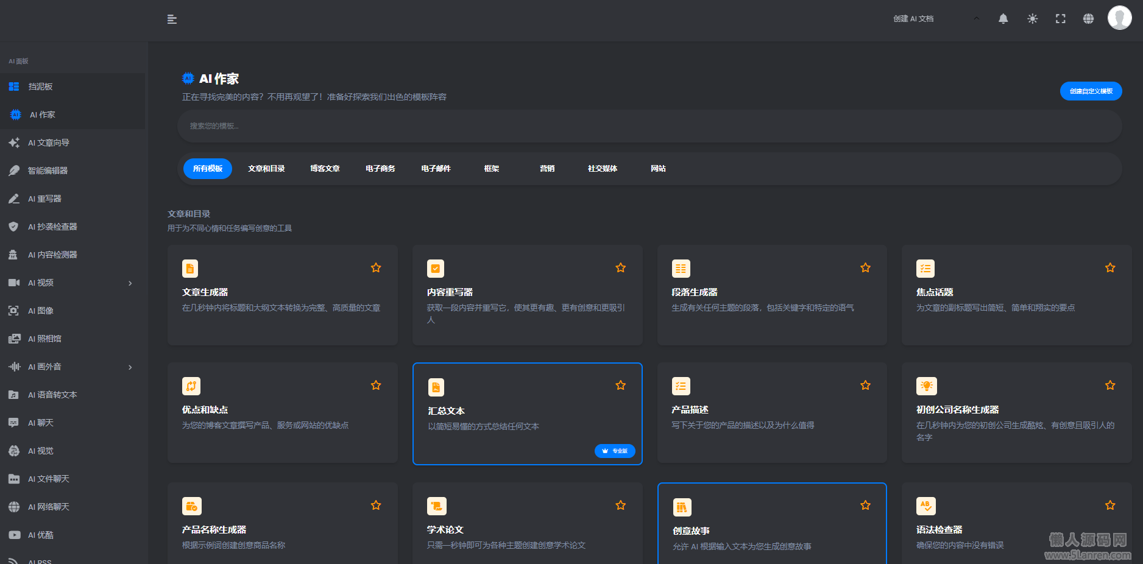Screen dimensions: 1143x564
Task: Switch to the 博客文章 tab
Action: tap(325, 169)
